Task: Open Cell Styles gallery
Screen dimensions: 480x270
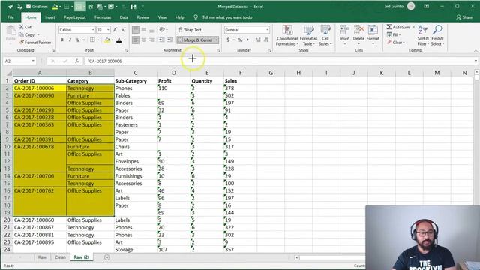Action: (325, 35)
